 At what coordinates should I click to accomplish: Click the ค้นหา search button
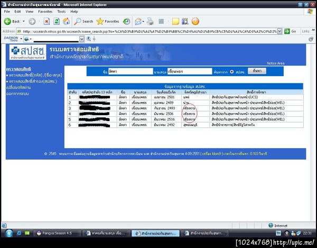coord(257,71)
